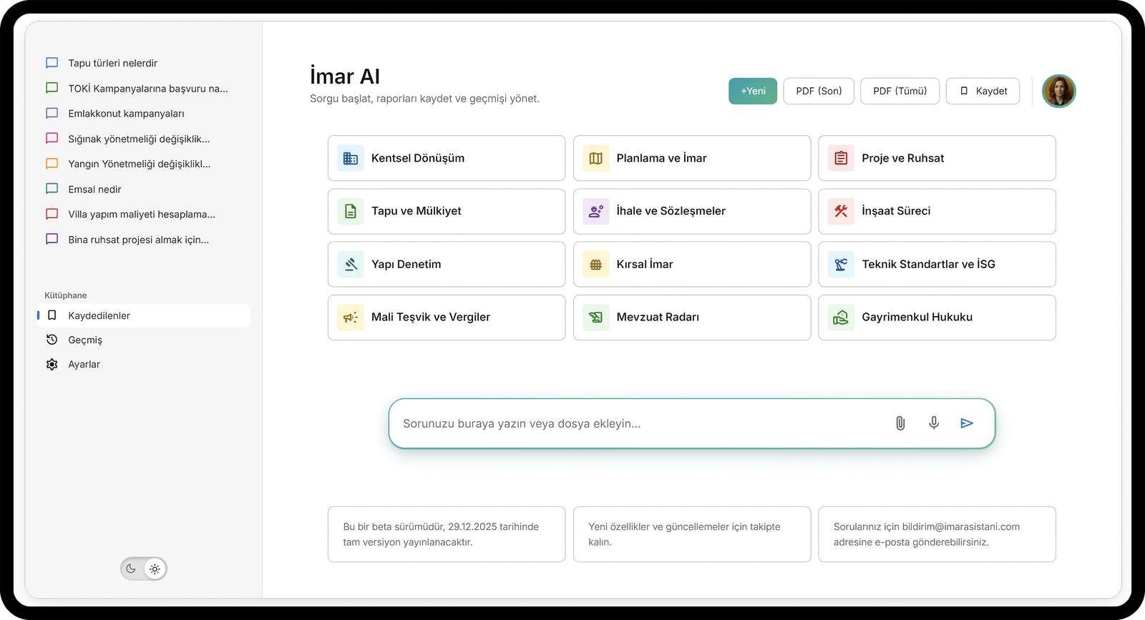1145x620 pixels.
Task: Click the İnşaat Süreci tools icon
Action: 841,211
